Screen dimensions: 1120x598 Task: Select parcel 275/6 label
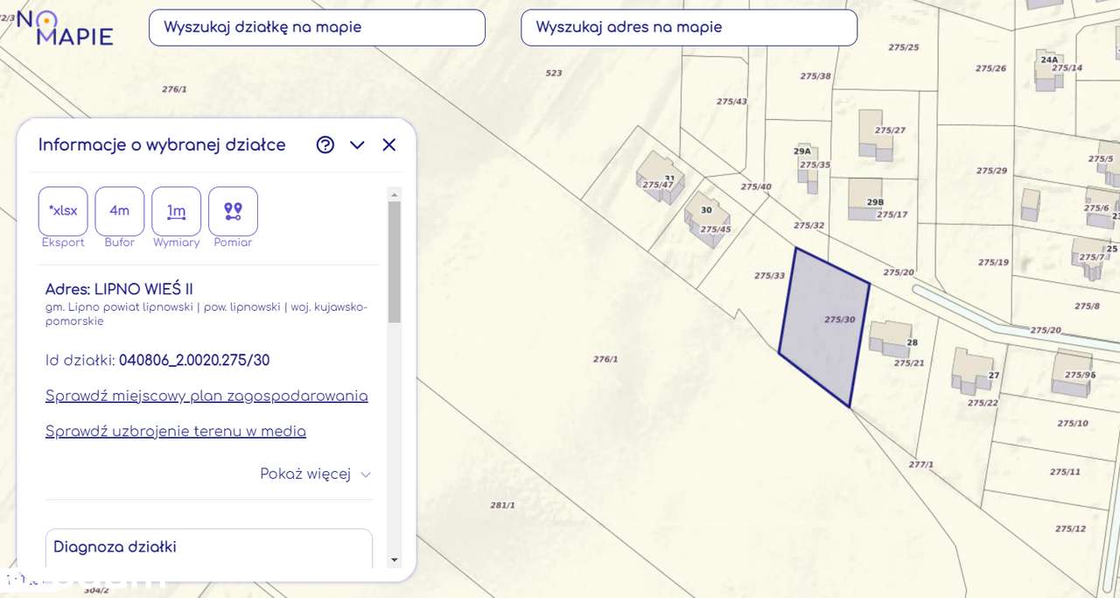(1096, 208)
